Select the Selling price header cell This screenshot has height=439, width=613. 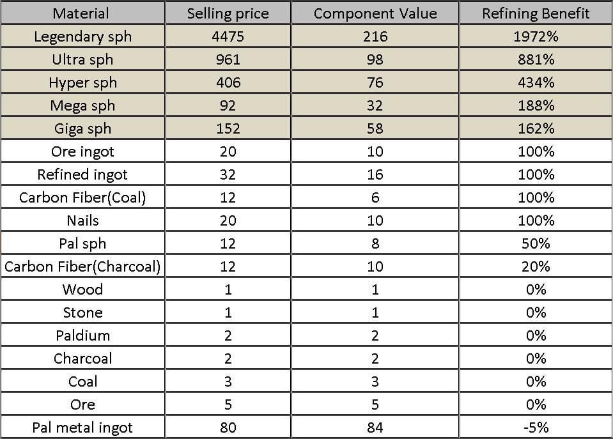tap(228, 13)
